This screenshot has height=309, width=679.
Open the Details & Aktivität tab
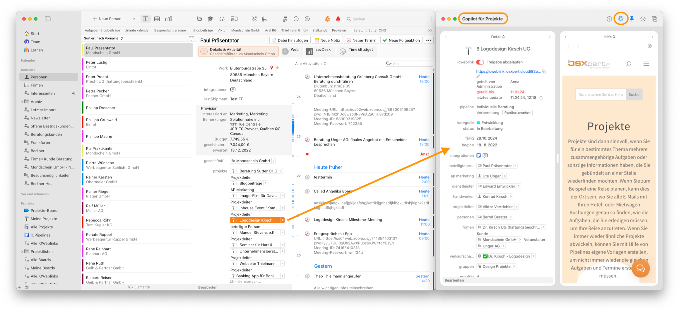click(238, 52)
